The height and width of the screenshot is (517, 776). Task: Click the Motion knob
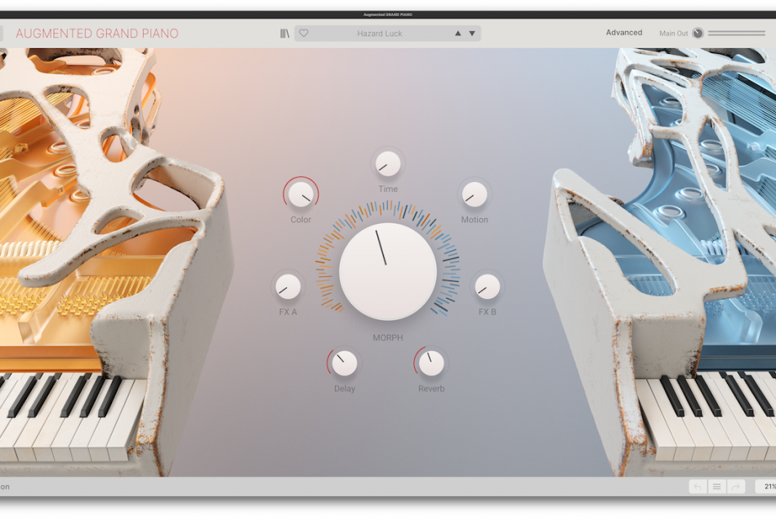coord(474,194)
